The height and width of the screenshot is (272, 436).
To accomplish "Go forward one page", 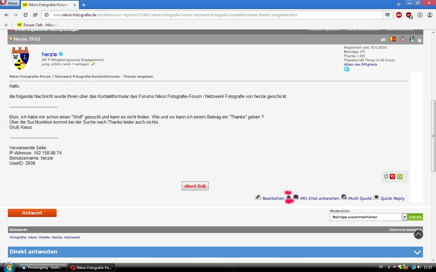I will pos(16,15).
